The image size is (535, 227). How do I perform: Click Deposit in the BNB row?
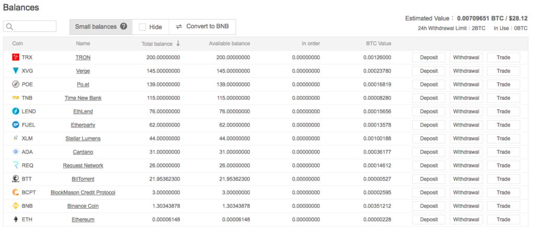428,206
